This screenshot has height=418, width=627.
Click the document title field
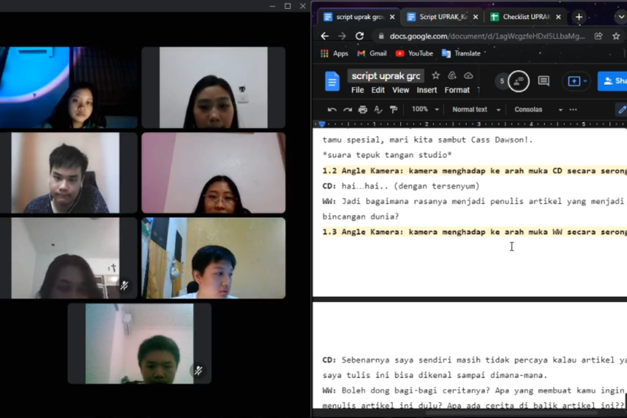pos(386,76)
